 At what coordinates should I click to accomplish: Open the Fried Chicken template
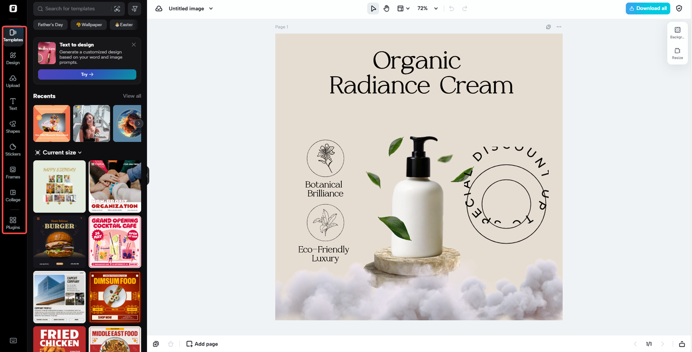pyautogui.click(x=59, y=339)
